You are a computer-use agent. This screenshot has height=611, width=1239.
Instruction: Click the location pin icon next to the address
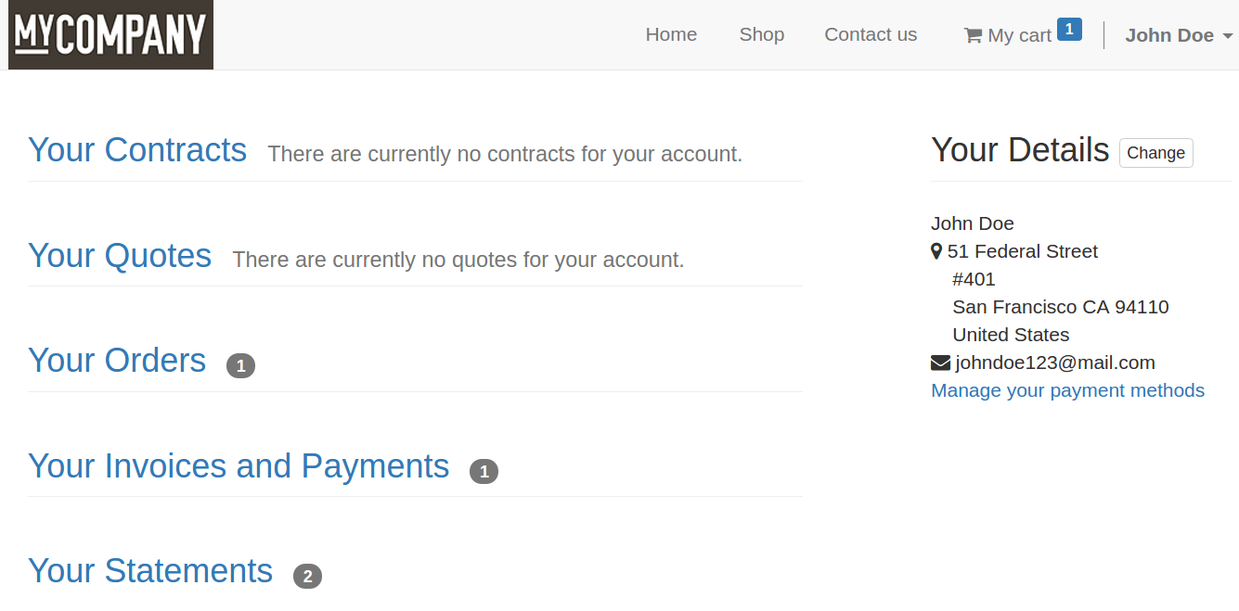click(x=936, y=250)
